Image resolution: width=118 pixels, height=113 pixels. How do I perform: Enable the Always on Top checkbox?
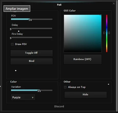pos(65,87)
